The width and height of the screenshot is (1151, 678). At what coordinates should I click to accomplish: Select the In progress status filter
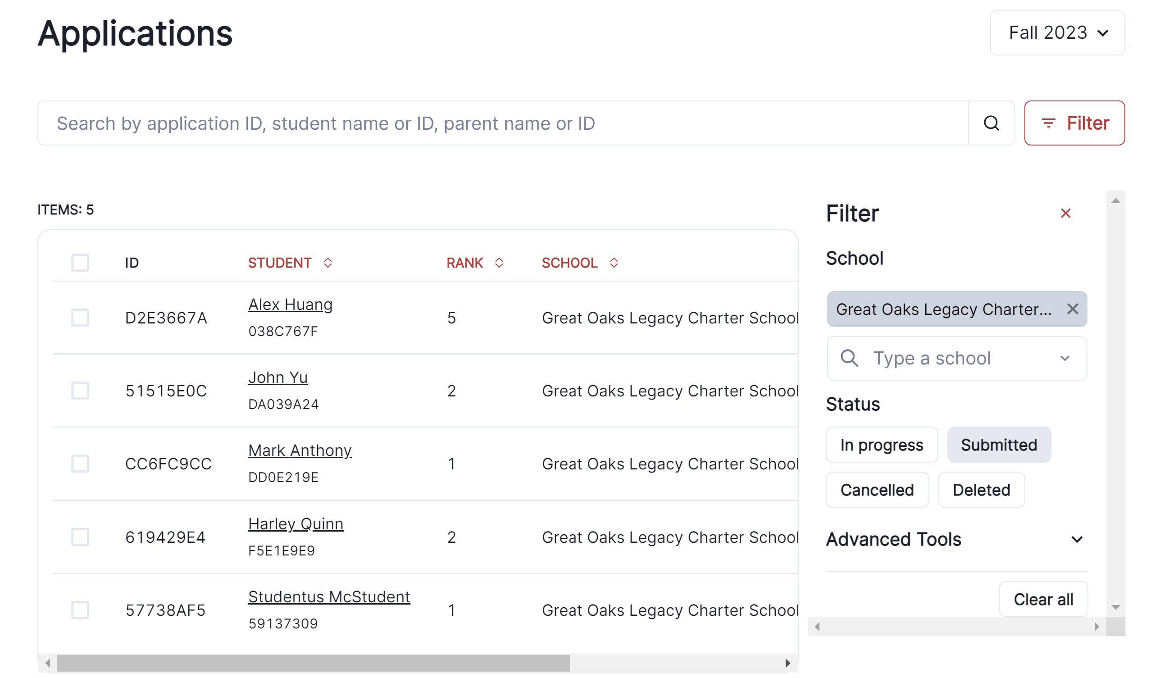click(x=881, y=445)
